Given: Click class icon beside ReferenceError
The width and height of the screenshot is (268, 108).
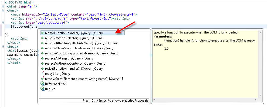Looking at the screenshot, I should [42, 84].
